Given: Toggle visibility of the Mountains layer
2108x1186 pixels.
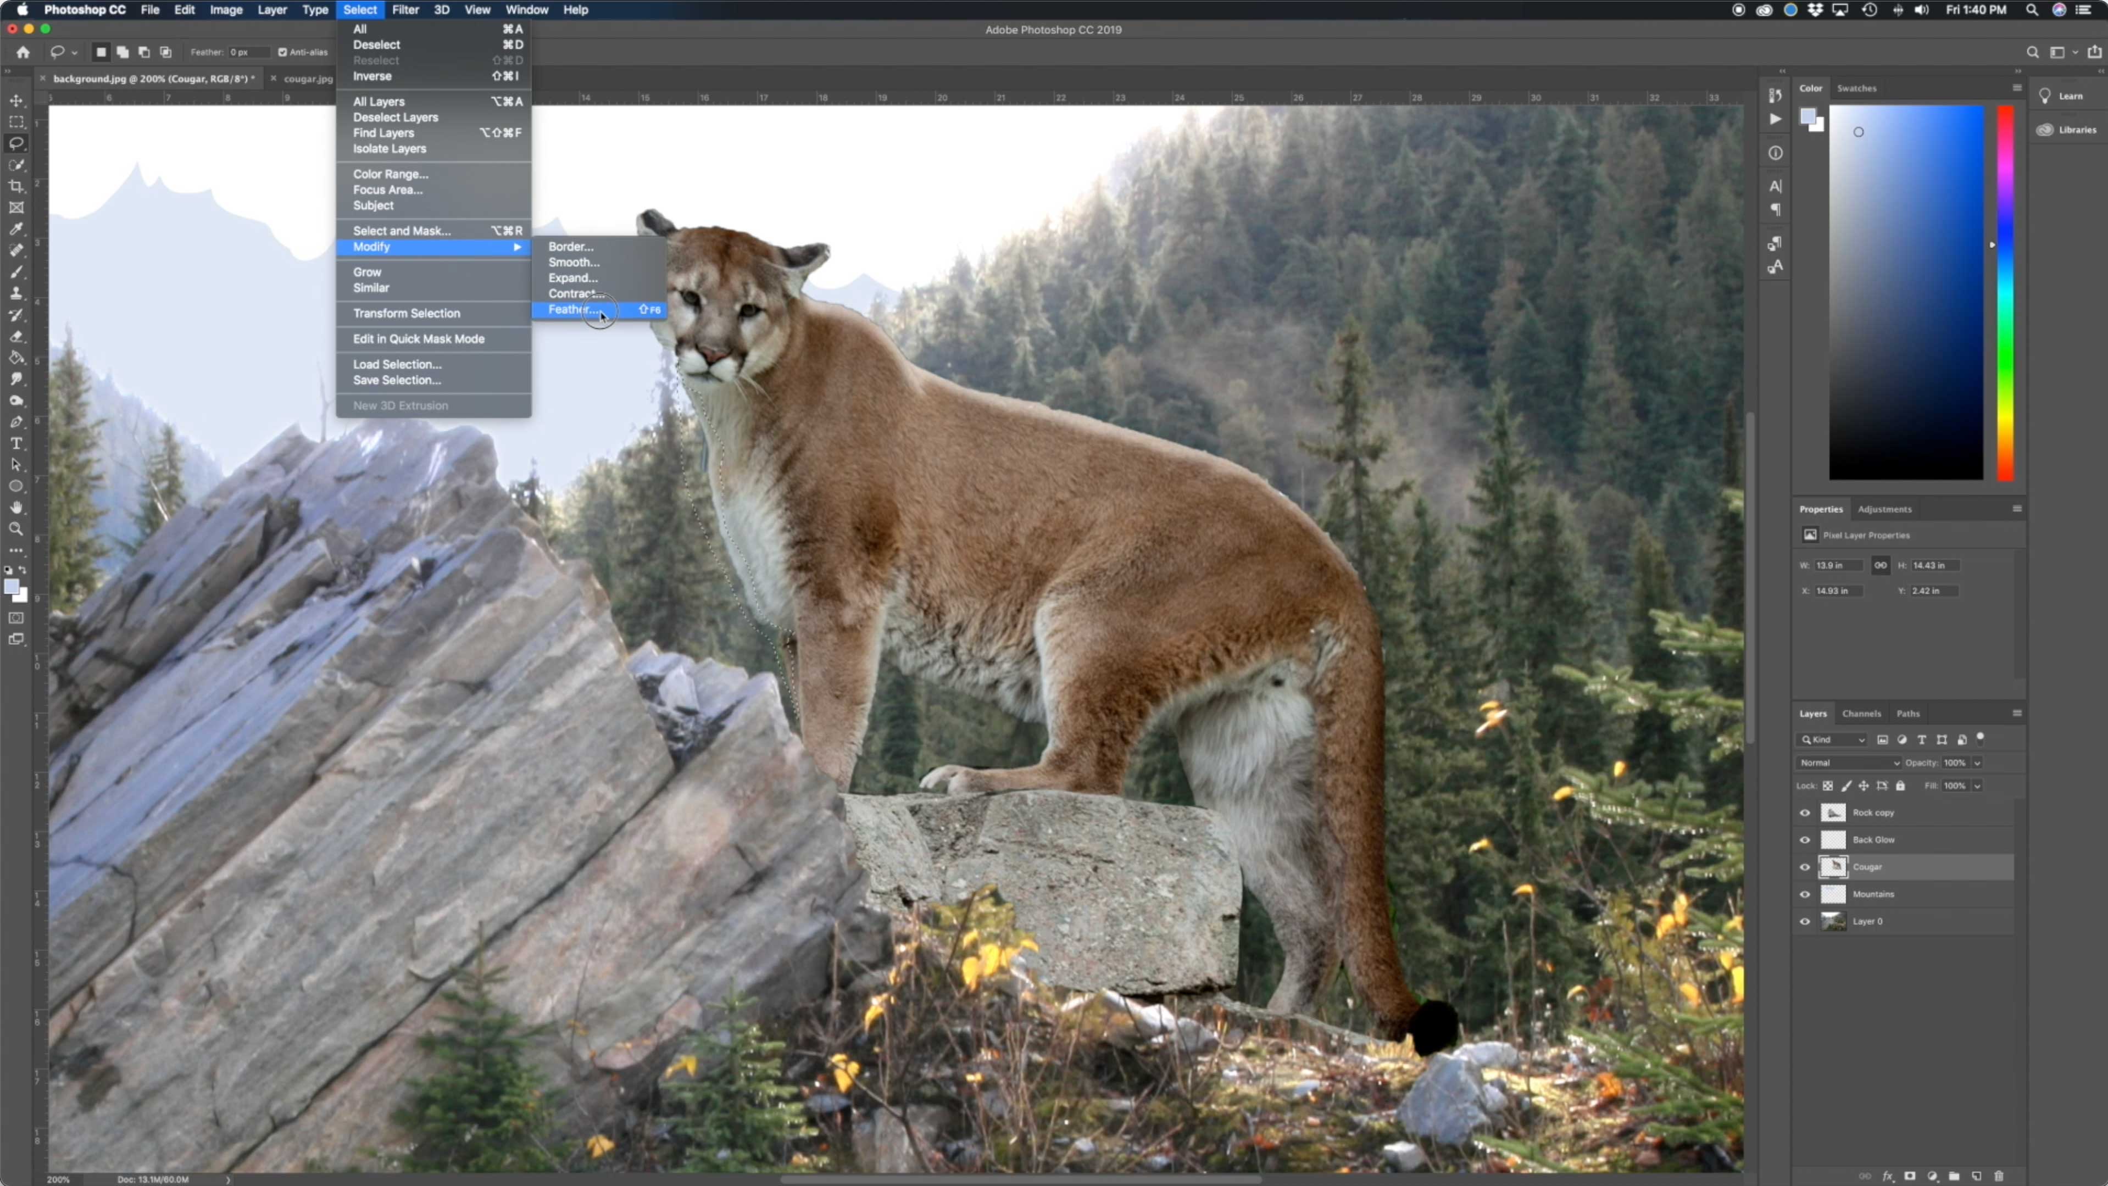Looking at the screenshot, I should tap(1805, 895).
